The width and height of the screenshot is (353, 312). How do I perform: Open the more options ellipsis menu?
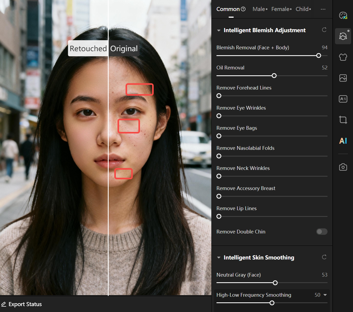point(323,9)
